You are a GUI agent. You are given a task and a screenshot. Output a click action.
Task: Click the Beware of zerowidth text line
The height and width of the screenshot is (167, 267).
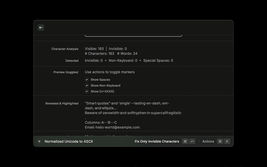point(133,113)
